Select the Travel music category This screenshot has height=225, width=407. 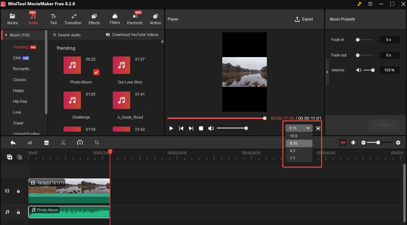pyautogui.click(x=18, y=123)
